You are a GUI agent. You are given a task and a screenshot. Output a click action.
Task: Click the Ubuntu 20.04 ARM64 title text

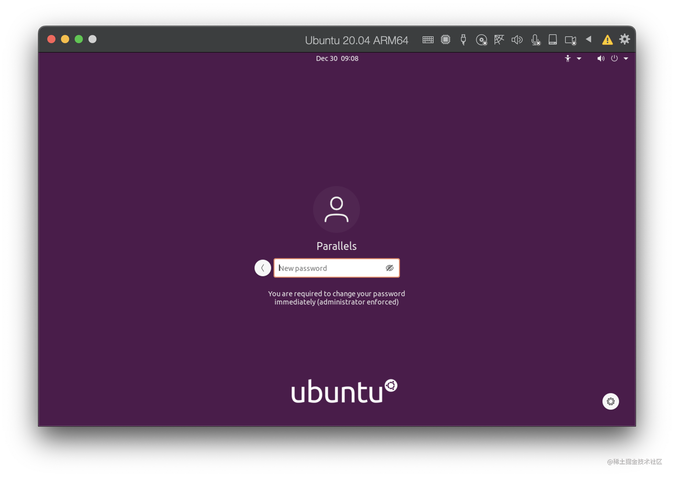(x=357, y=40)
